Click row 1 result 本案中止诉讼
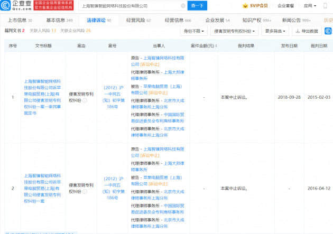The height and width of the screenshot is (234, 333). (234, 97)
